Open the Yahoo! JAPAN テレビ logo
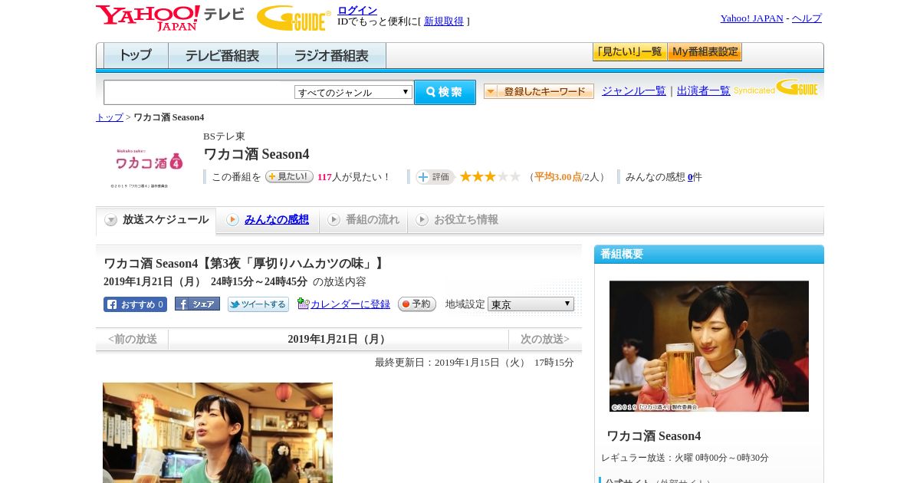The height and width of the screenshot is (483, 920). point(170,18)
